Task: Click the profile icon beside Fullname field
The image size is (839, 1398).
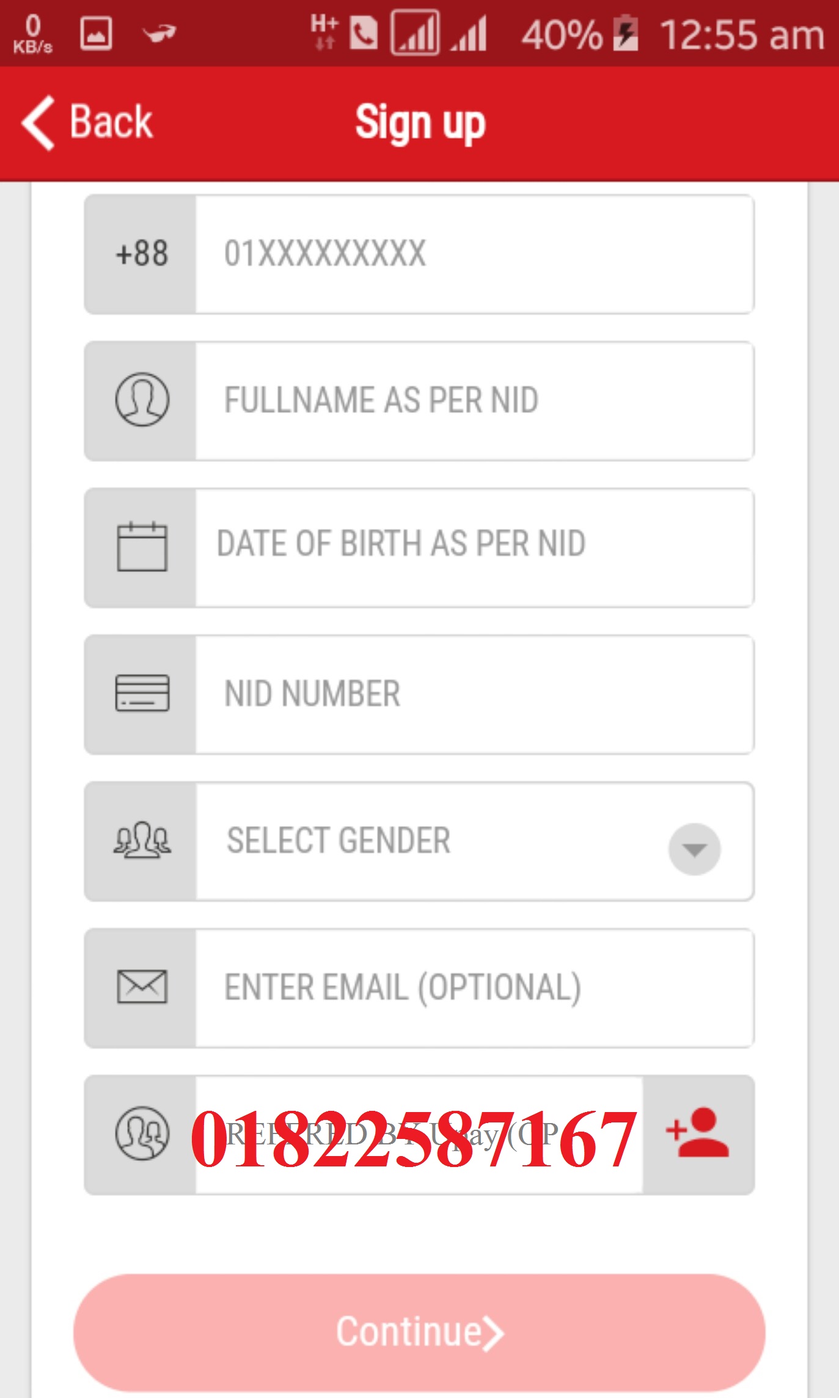Action: click(142, 400)
